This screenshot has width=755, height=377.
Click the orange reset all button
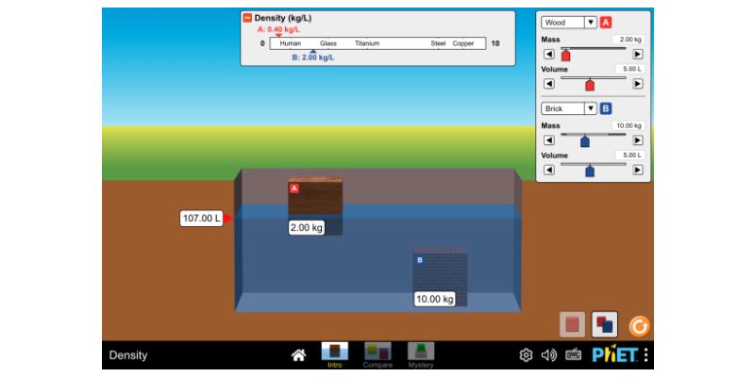(x=639, y=326)
